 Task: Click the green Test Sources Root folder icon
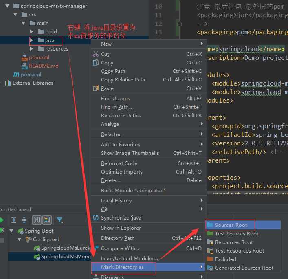pyautogui.click(x=209, y=233)
